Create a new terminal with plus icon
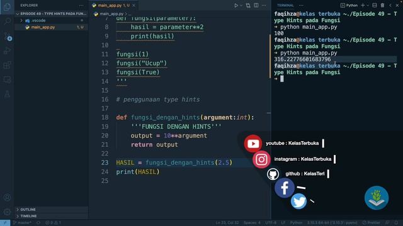 point(363,6)
